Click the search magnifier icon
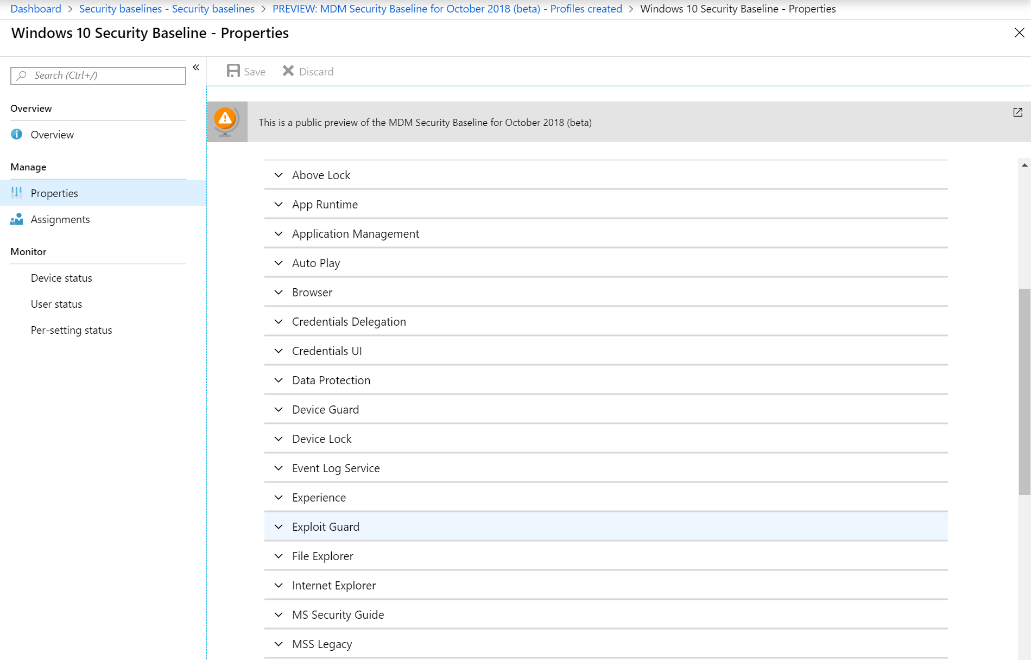Viewport: 1031px width, 660px height. (x=22, y=75)
